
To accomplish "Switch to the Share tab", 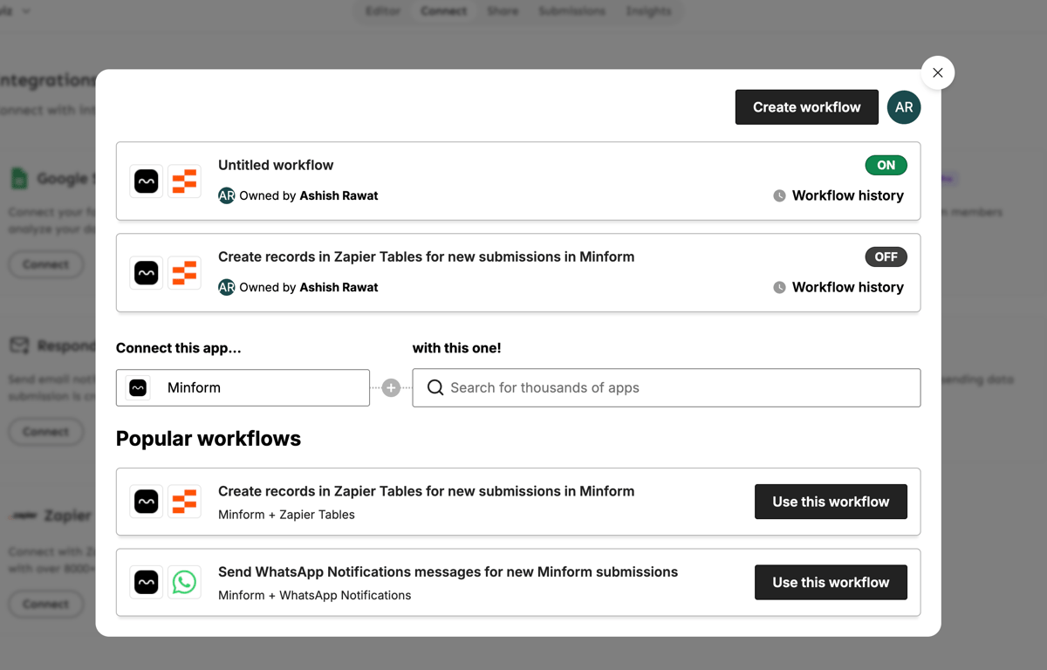I will (x=502, y=11).
